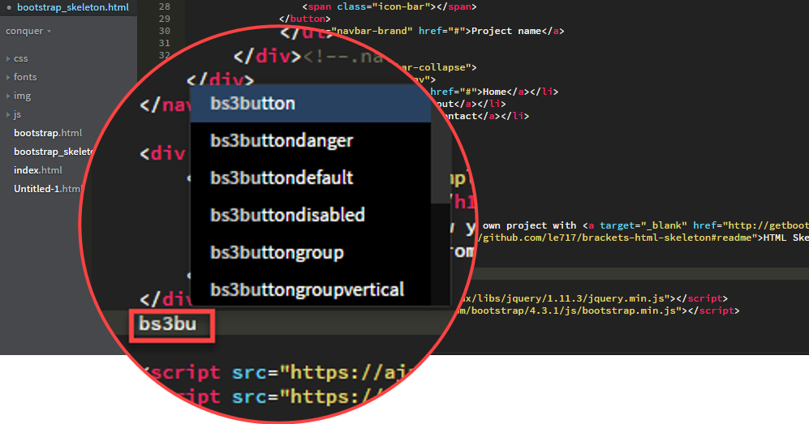Viewport: 809px width, 424px height.
Task: Open Untitled-1.html in the file tree
Action: [47, 189]
